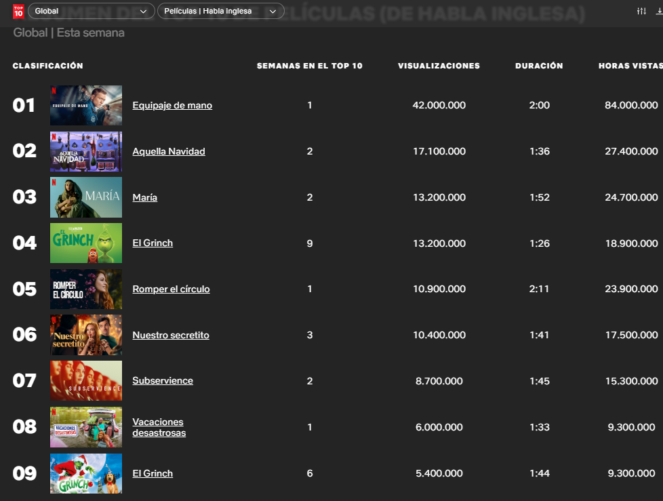Click the Romper el círculo thumbnail

86,289
